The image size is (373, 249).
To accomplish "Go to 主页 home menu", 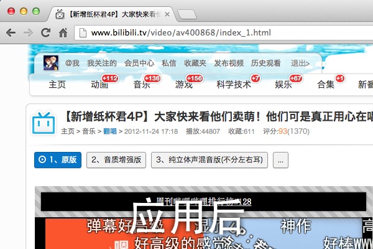I will 57,85.
